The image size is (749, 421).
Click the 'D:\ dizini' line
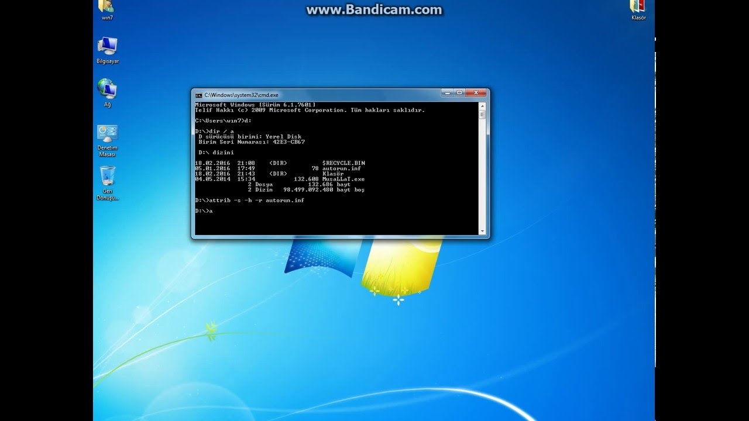tap(216, 153)
